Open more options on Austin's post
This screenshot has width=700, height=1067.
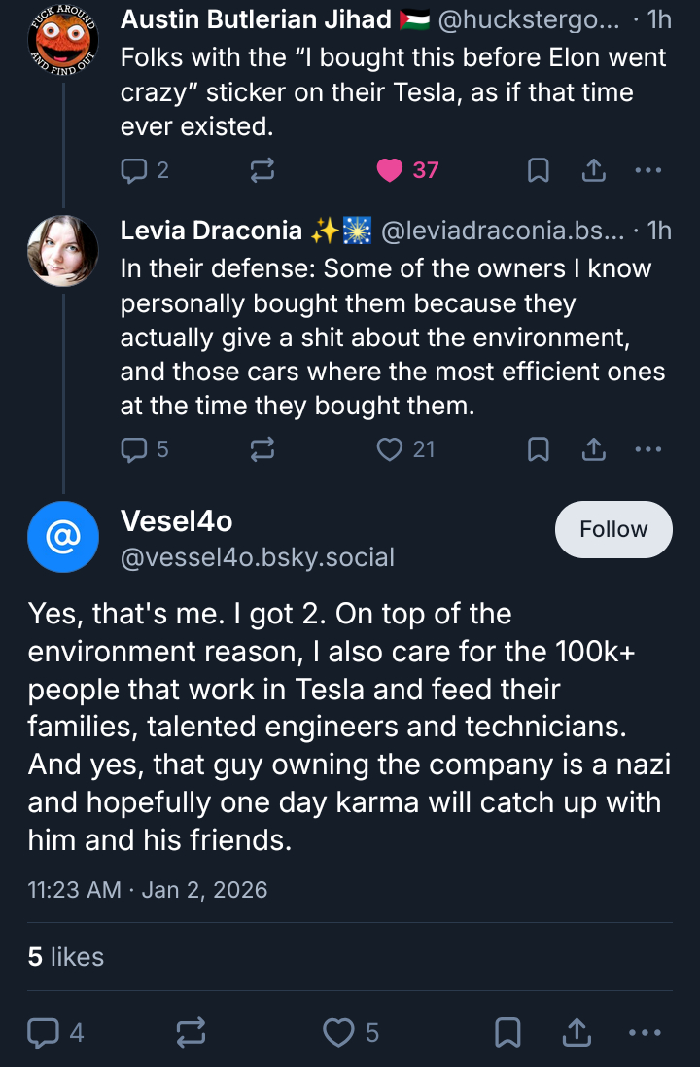click(647, 171)
